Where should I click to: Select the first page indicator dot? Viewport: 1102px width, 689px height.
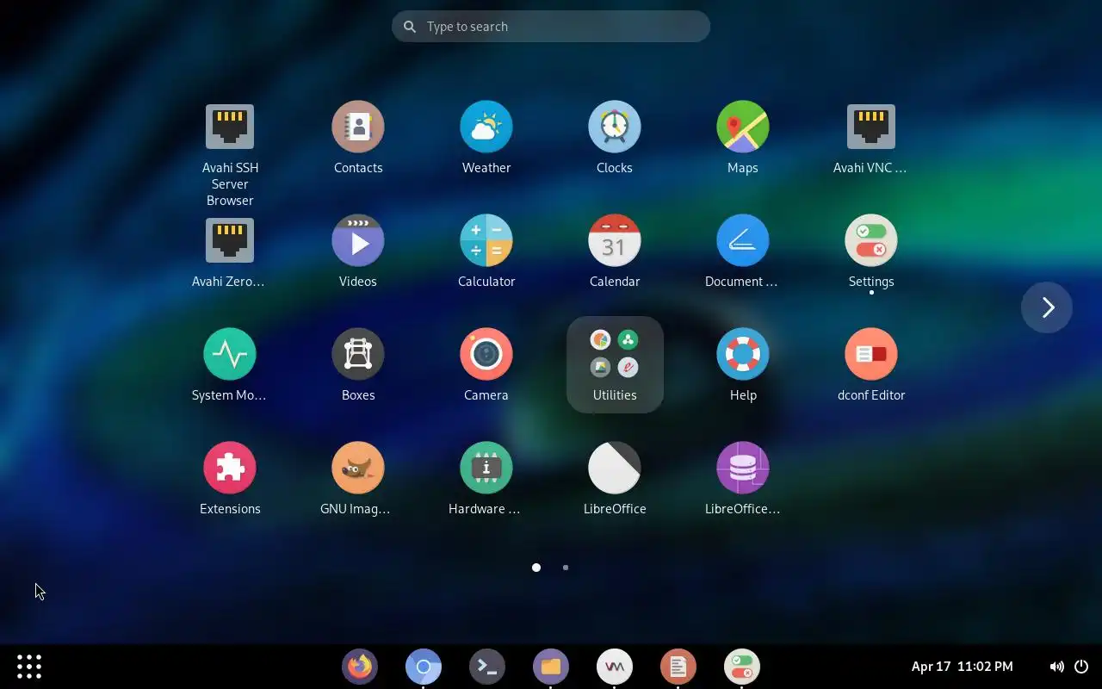(x=536, y=568)
